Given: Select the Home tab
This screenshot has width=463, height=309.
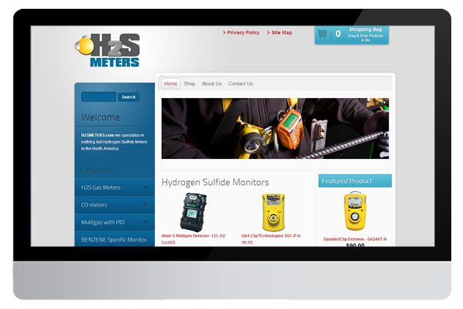Looking at the screenshot, I should point(170,83).
